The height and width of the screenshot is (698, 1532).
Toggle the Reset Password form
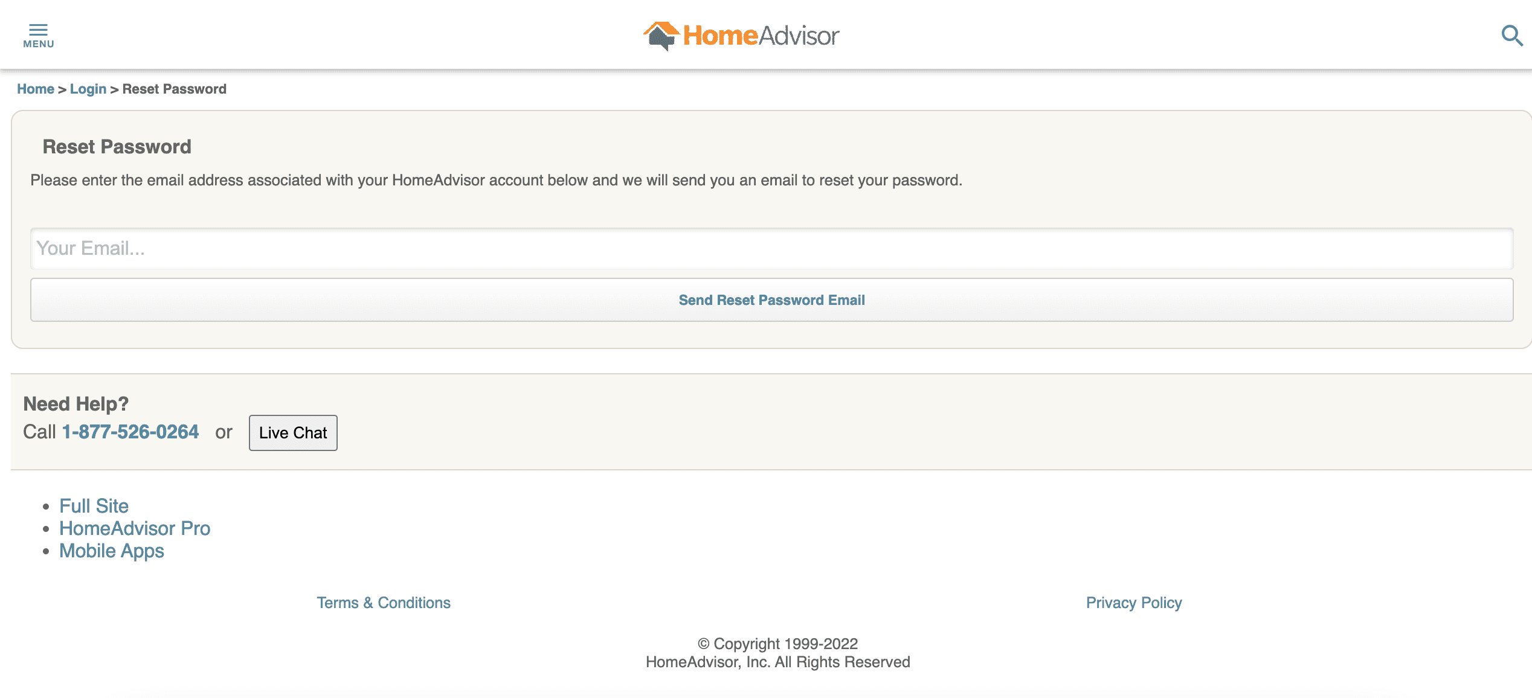point(116,147)
